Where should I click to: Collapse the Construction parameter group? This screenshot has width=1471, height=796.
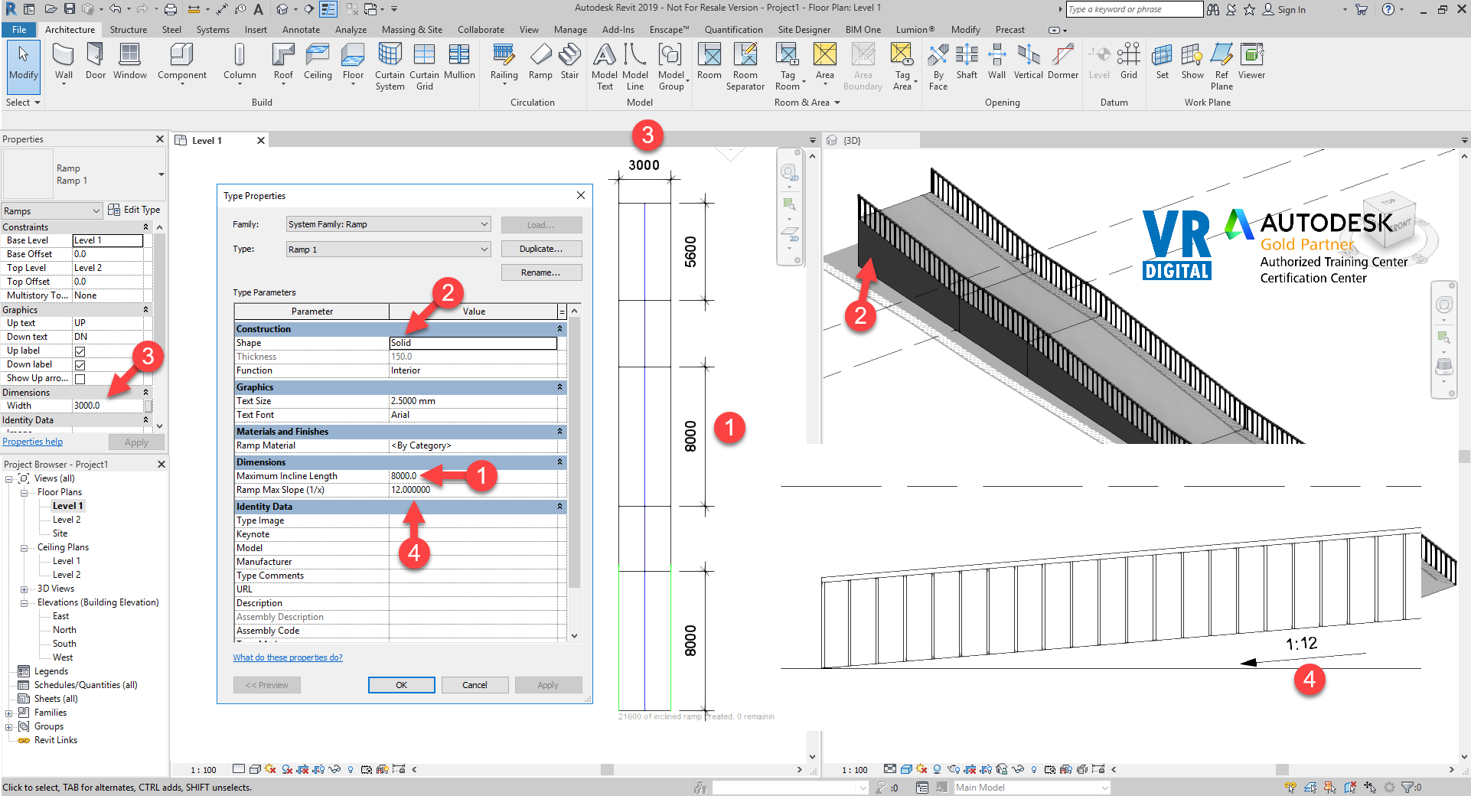(559, 329)
